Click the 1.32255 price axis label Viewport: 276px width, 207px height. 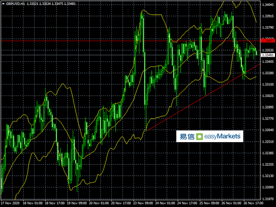point(268,164)
